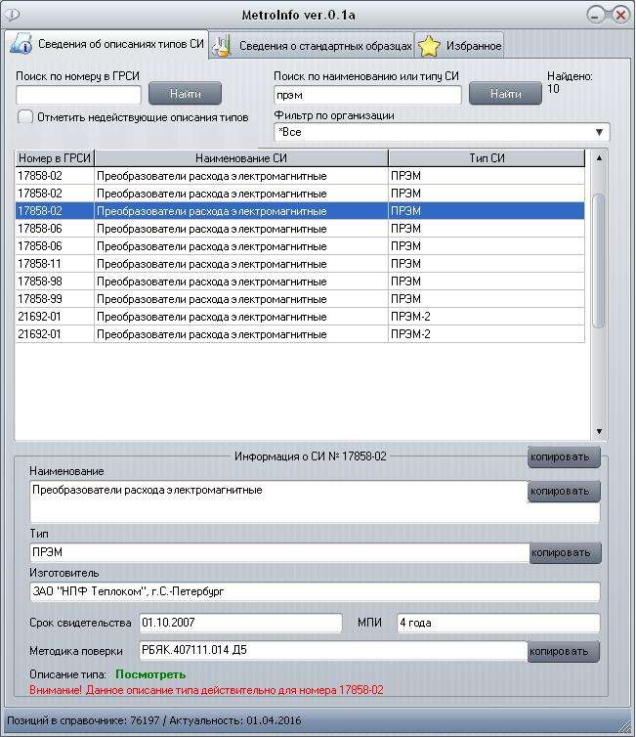Sort by the 'Номер в ГРСИ' column header

click(x=55, y=158)
